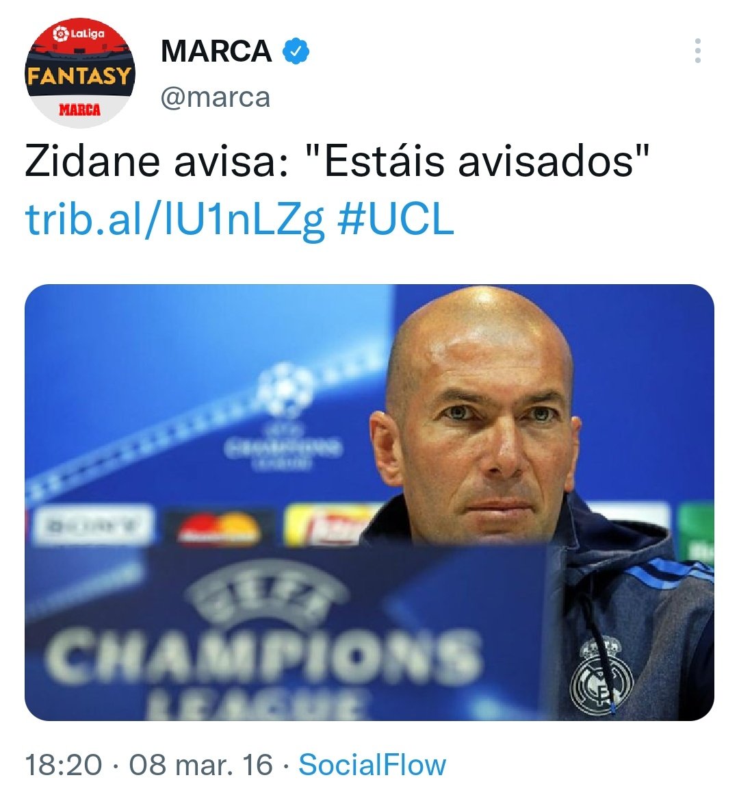Click the LaLiga logo in the avatar
This screenshot has height=795, width=739.
(x=79, y=34)
